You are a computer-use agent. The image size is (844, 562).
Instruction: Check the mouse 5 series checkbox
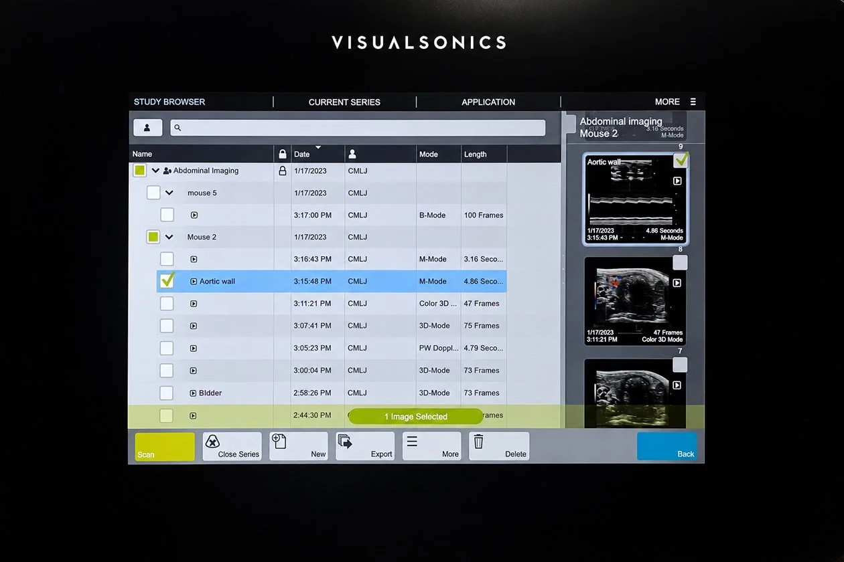(x=153, y=193)
